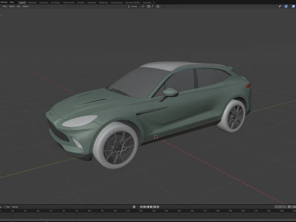Switch to the Rendering workspace tab
This screenshot has height=222, width=296.
104,2
